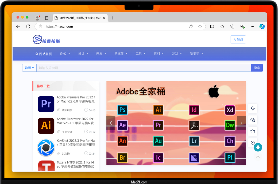Click the WeChat floating sidebar icon
Screen dimensions: 278x184
pyautogui.click(x=253, y=120)
